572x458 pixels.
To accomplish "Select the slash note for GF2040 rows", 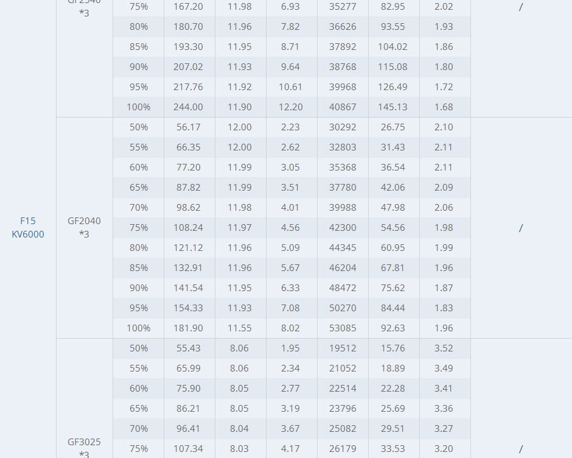I will click(x=521, y=228).
